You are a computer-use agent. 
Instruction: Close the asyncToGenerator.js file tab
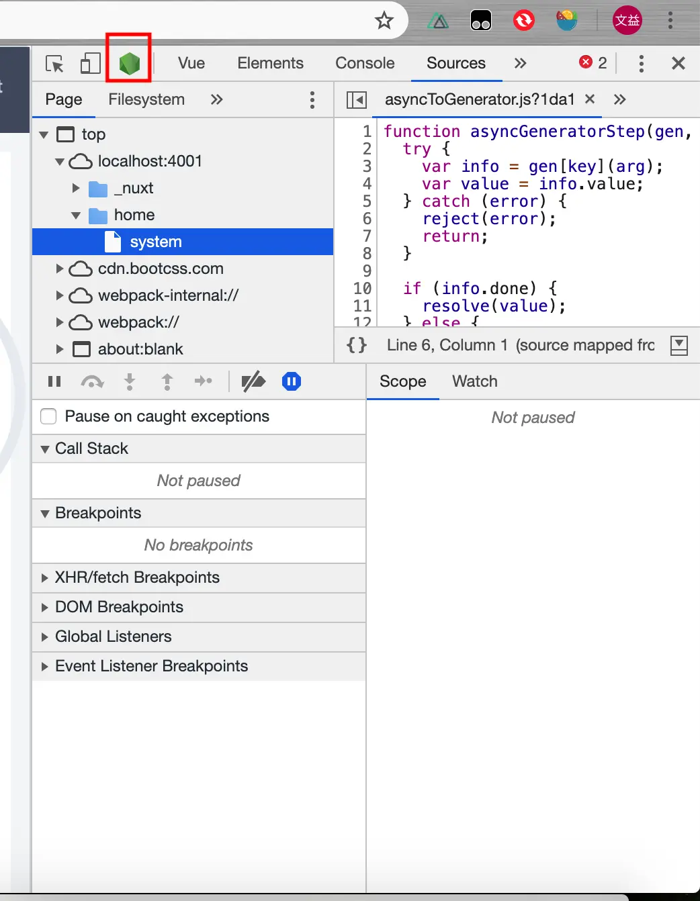(x=590, y=99)
